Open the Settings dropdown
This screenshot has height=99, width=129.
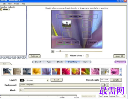34,56
